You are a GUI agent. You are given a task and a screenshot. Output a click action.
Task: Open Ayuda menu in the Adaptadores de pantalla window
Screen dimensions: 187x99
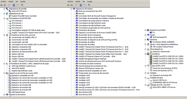pyautogui.click(x=23, y=1)
